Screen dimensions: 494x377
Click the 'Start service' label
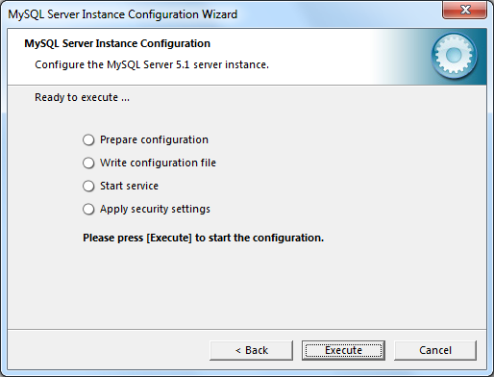point(129,186)
